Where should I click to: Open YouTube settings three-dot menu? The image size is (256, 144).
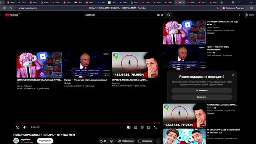(239, 15)
